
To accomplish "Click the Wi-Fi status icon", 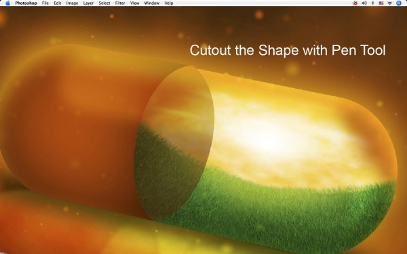I will coord(389,3).
